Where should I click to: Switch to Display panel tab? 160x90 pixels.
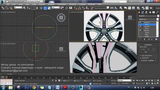tap(153, 12)
